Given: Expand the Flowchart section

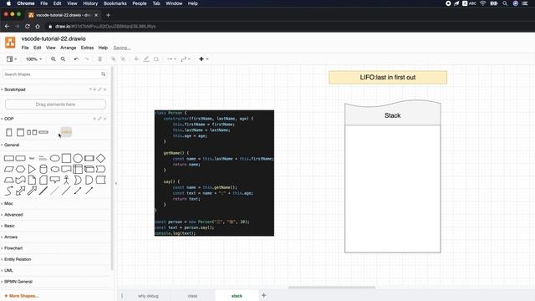Looking at the screenshot, I should pos(13,248).
